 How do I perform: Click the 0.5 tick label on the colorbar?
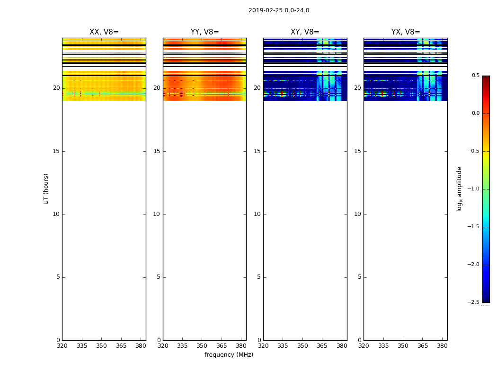pyautogui.click(x=475, y=76)
